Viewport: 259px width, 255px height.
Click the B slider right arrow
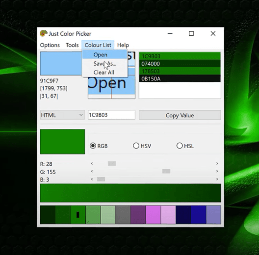click(217, 179)
